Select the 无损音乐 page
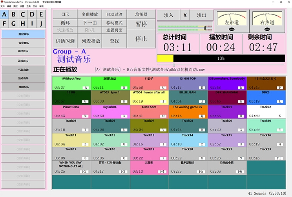292x197 pixels. click(23, 61)
